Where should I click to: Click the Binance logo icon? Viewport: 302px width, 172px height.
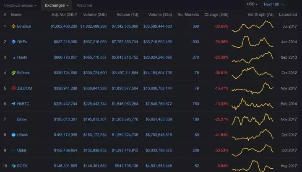[x=13, y=26]
